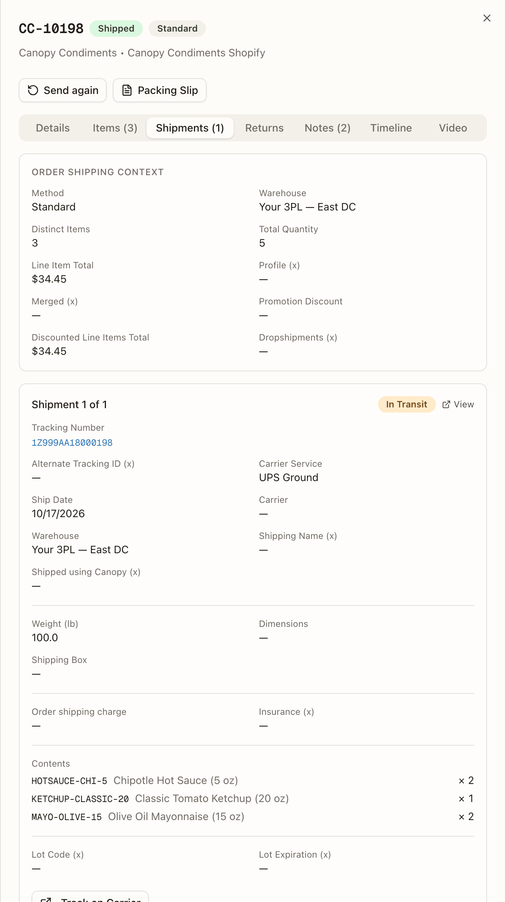505x902 pixels.
Task: Click the Shipped using Canopy (x) label
Action: click(86, 572)
